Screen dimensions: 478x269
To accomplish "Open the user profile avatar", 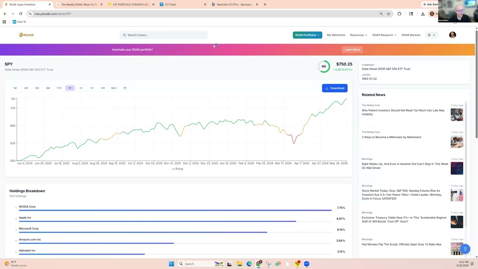I will [x=453, y=35].
